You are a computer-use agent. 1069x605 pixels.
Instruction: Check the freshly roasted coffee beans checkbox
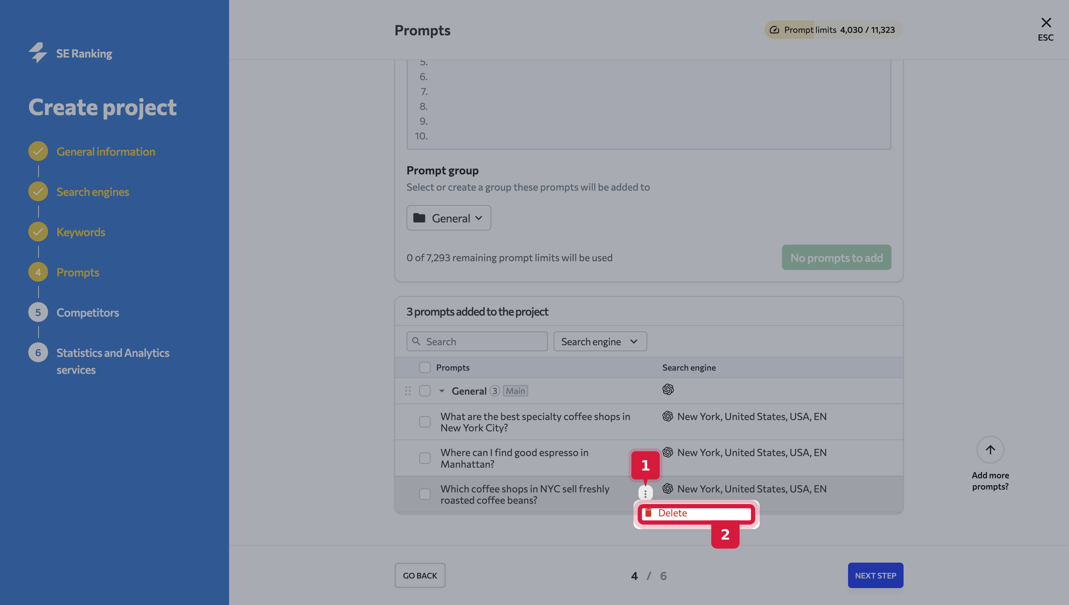pyautogui.click(x=425, y=494)
